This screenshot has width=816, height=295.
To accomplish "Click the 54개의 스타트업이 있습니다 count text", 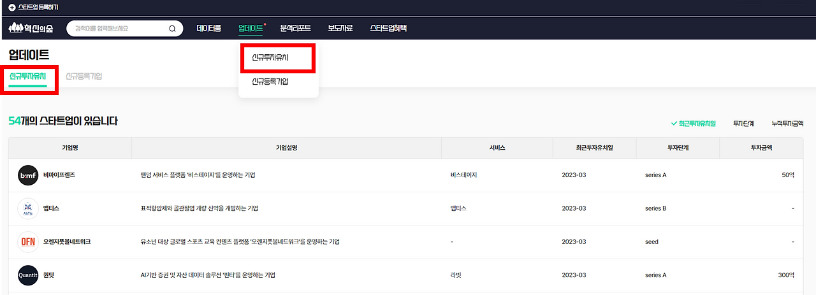I will click(x=63, y=121).
